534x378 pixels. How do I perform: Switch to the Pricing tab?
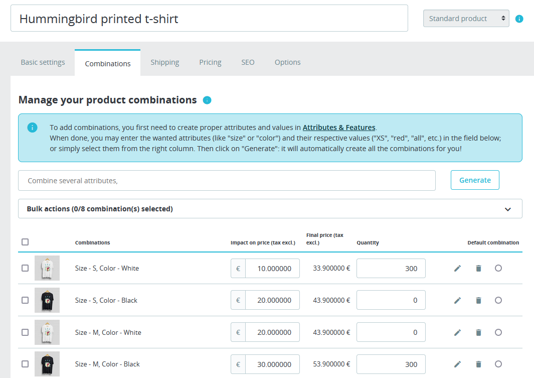tap(210, 62)
